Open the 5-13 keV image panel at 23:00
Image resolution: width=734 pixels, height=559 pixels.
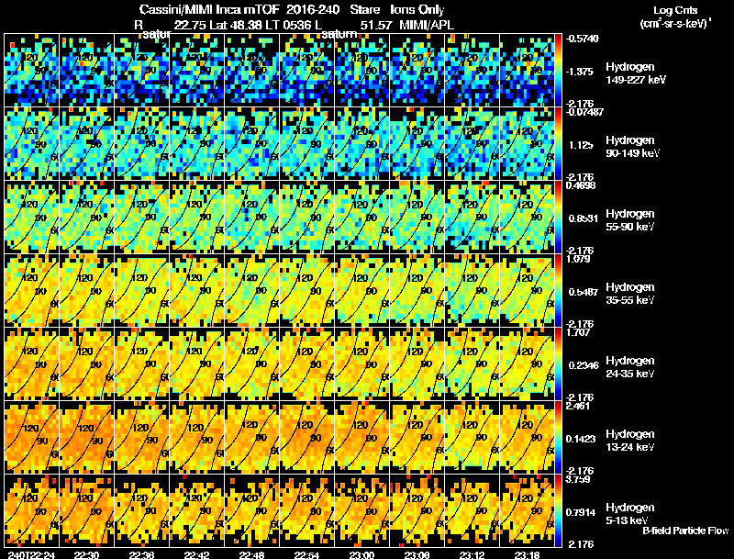pos(361,510)
